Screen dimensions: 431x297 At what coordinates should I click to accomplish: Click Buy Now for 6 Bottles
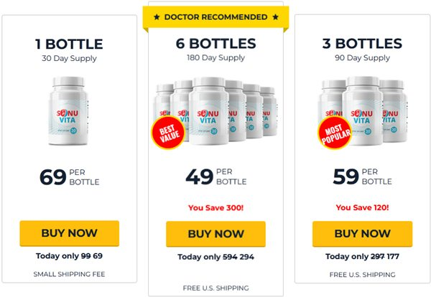point(215,234)
